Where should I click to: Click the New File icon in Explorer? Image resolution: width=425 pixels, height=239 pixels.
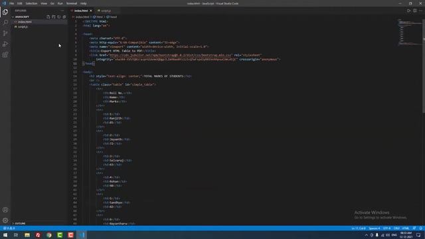tap(48, 17)
